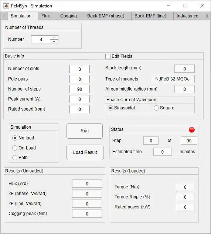Click the Rated power (kW) result field
This screenshot has width=211, height=234.
[x=185, y=207]
